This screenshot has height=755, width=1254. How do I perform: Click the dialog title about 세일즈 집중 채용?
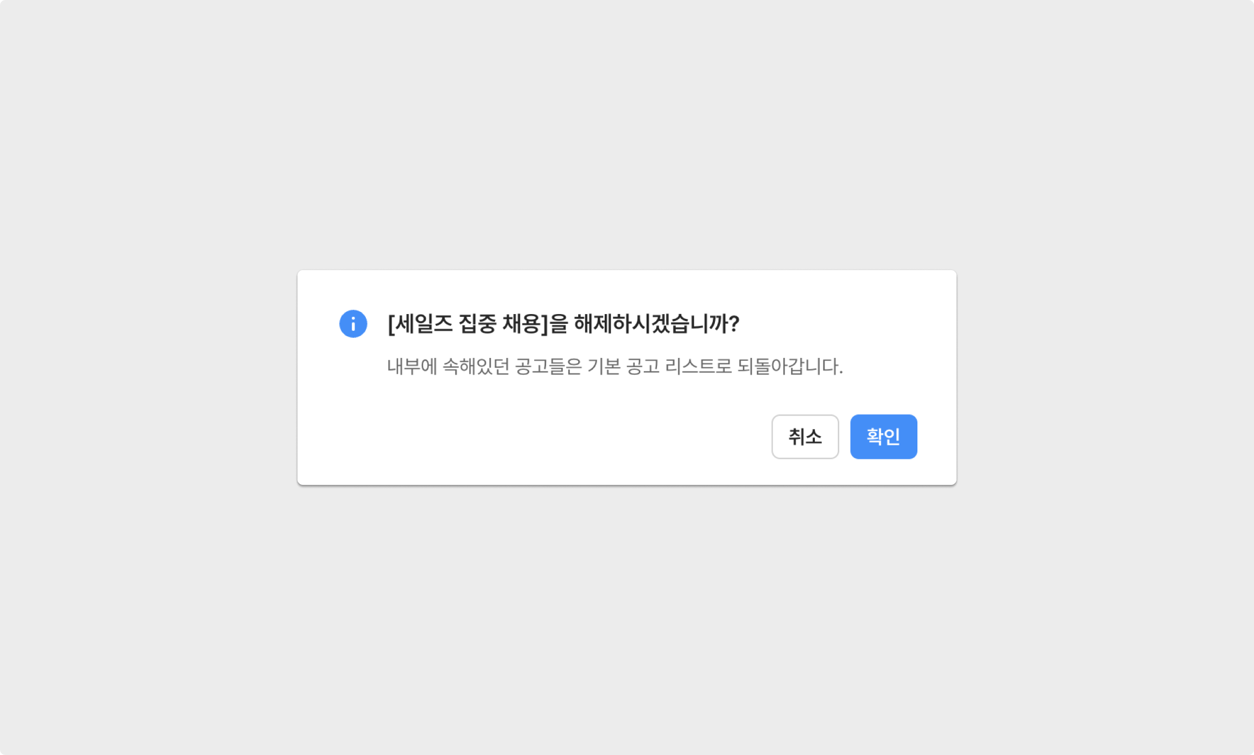point(563,324)
